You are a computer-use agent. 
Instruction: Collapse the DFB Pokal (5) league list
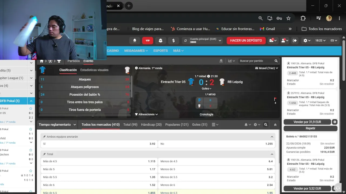(x=31, y=101)
